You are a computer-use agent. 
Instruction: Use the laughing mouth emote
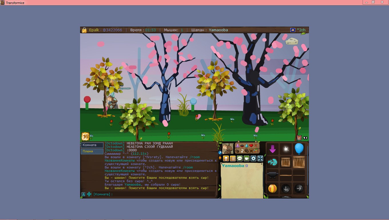point(242,146)
